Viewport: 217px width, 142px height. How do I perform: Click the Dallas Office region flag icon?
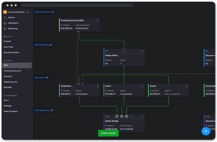pos(106,64)
